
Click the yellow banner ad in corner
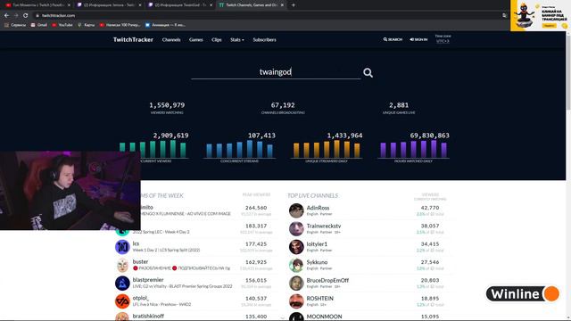coord(540,16)
